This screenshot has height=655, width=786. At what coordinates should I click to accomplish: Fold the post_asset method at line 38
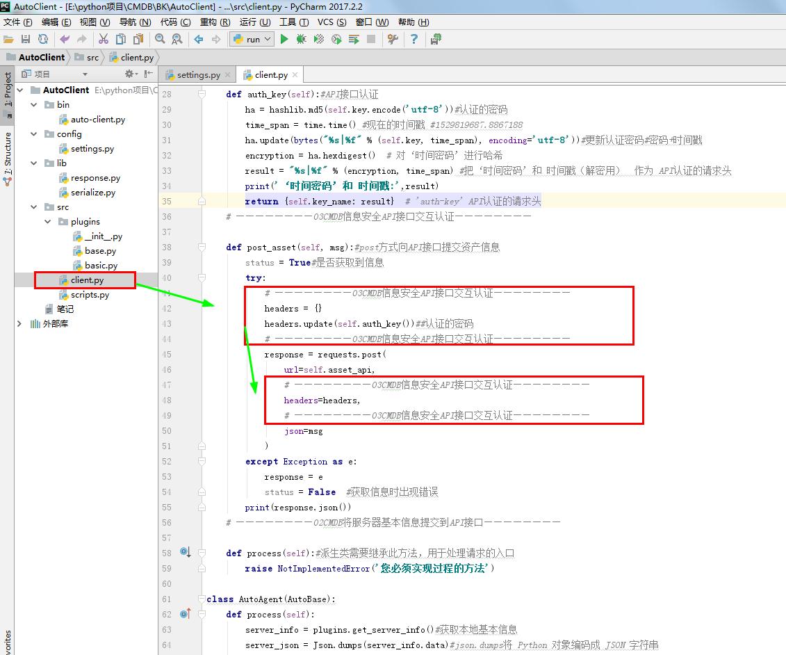(202, 247)
